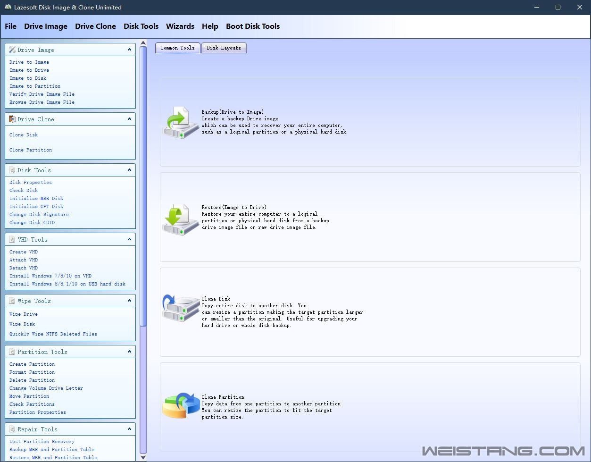
Task: Click the Wipe Drive link
Action: [24, 314]
